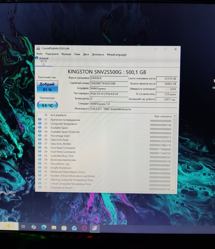Launch Opera browser from the taskbar

click(84, 228)
